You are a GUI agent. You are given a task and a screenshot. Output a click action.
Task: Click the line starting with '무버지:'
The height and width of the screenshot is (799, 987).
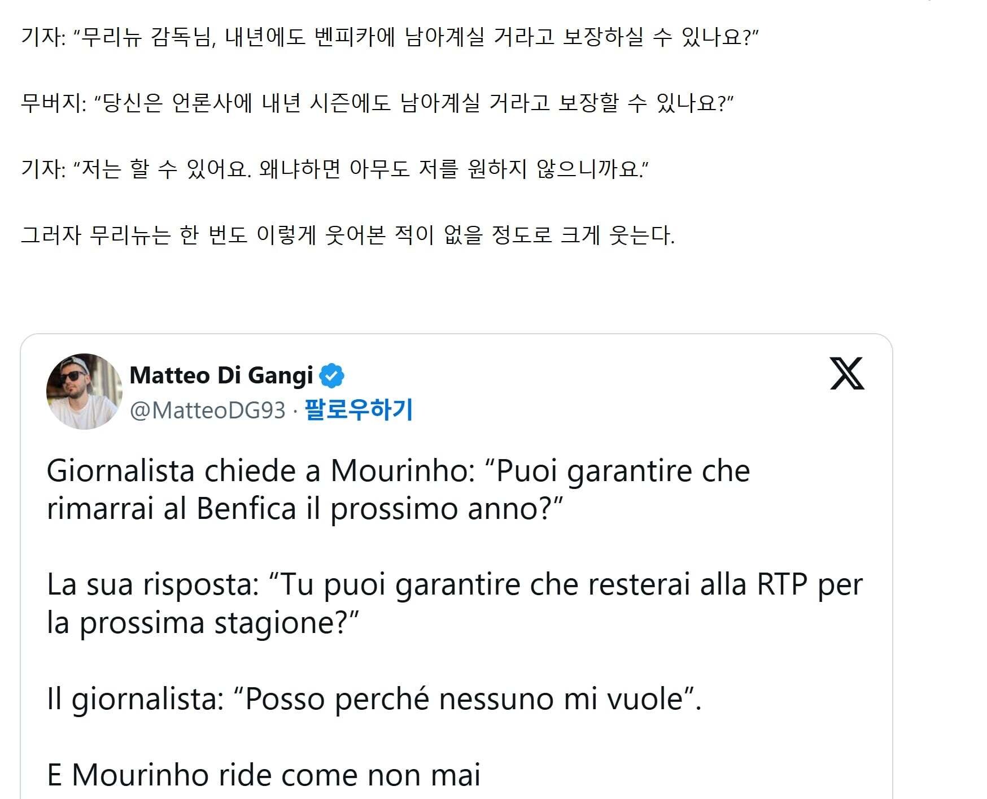click(x=377, y=103)
